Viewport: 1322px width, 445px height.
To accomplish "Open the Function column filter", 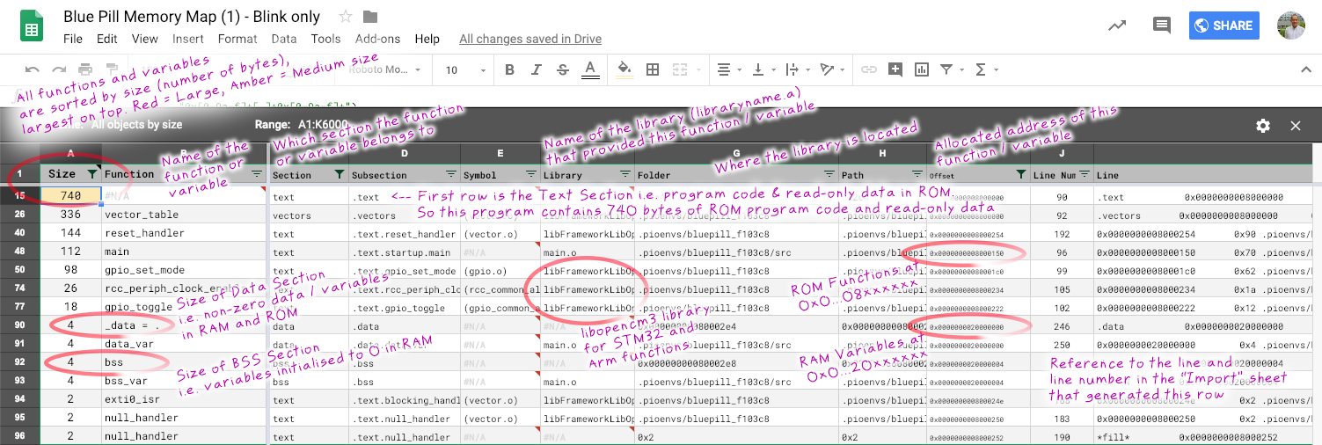I will pos(257,174).
